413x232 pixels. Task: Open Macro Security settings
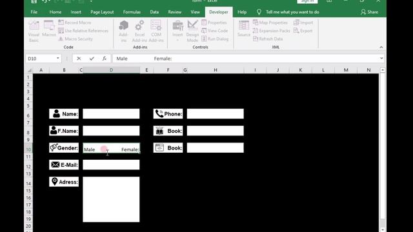click(x=76, y=39)
